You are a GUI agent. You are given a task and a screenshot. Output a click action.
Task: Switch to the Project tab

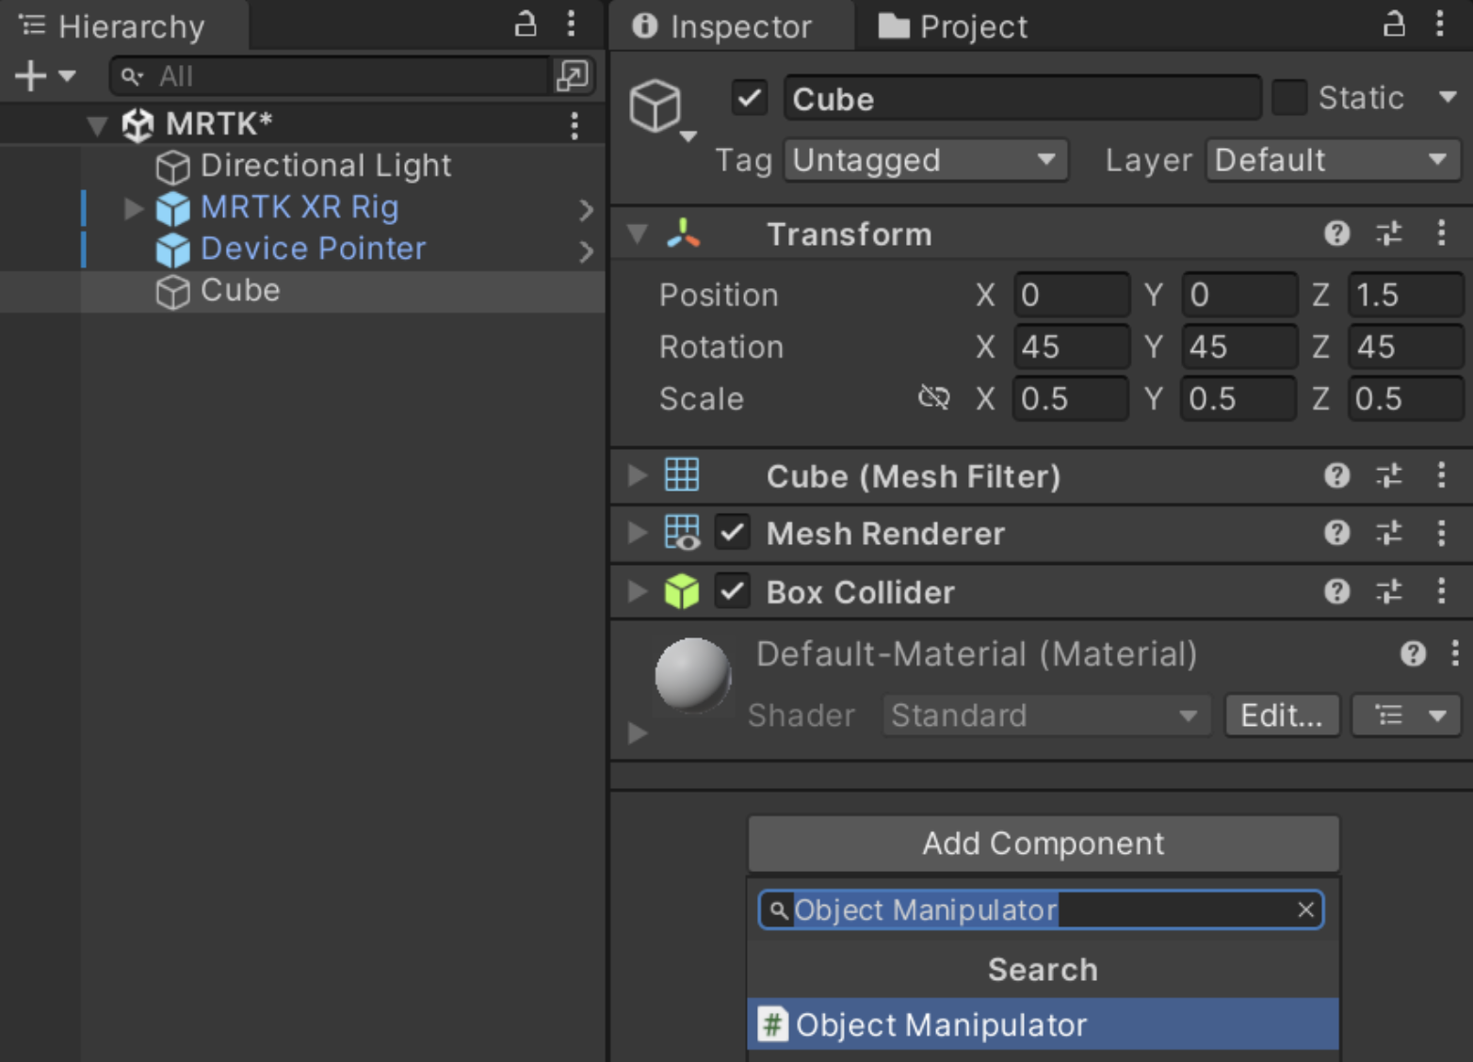[952, 26]
